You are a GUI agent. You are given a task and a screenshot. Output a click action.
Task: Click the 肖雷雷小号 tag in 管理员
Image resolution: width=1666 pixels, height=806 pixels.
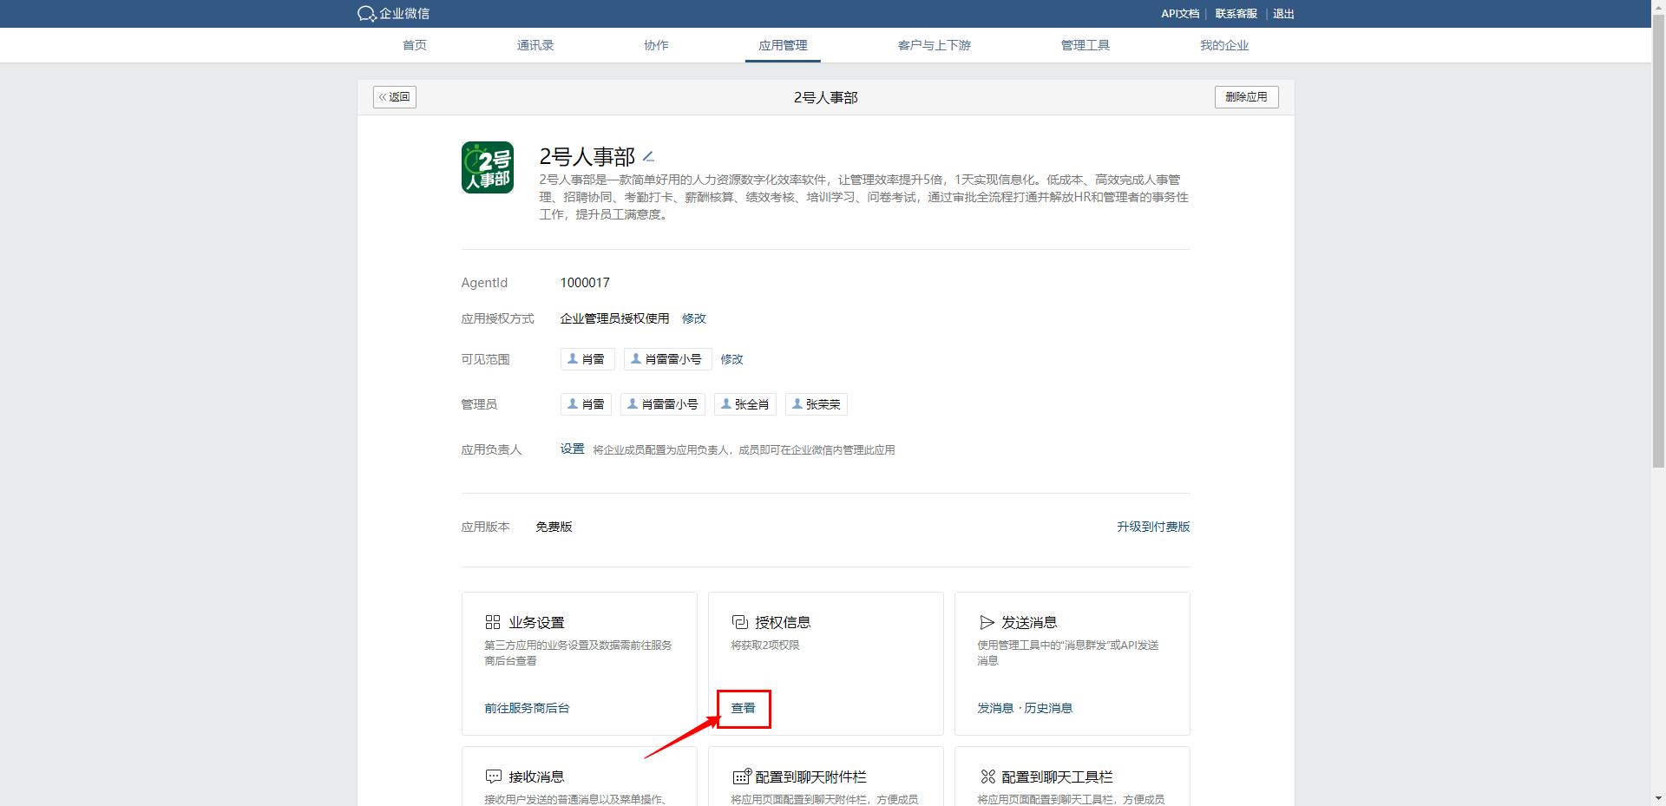point(663,404)
